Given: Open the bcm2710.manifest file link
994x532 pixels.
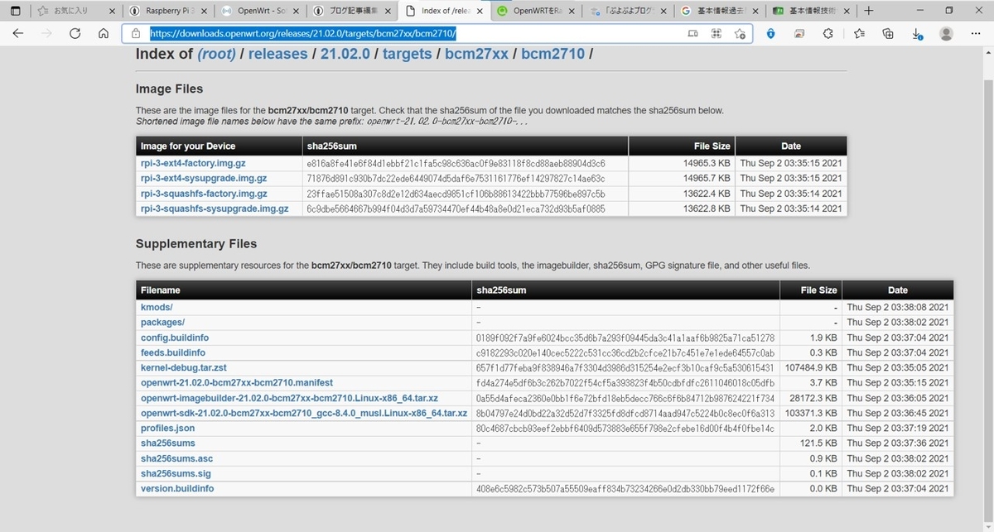Looking at the screenshot, I should click(237, 383).
